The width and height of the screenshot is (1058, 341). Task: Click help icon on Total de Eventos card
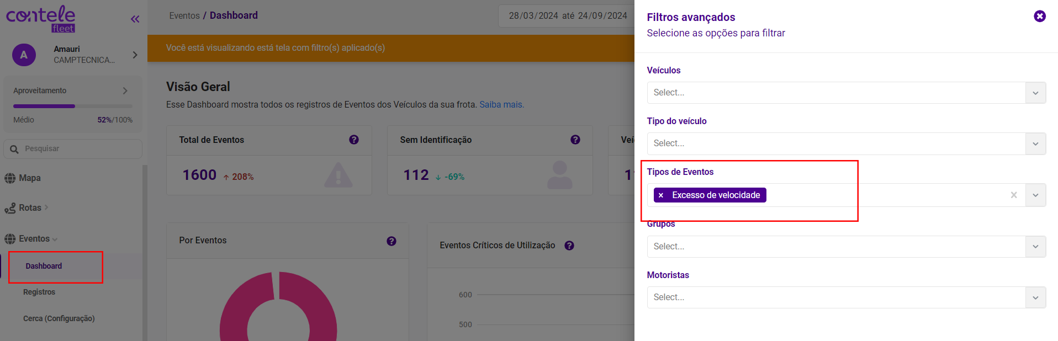tap(354, 140)
